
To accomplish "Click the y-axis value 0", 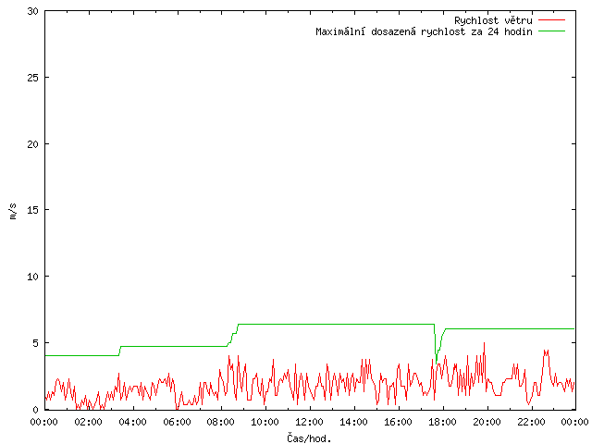I will [x=36, y=410].
